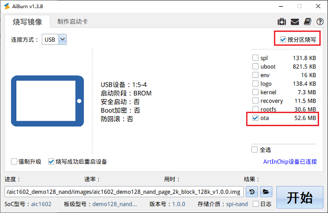Check the uboot partition checkbox
328x213 pixels.
[255, 66]
